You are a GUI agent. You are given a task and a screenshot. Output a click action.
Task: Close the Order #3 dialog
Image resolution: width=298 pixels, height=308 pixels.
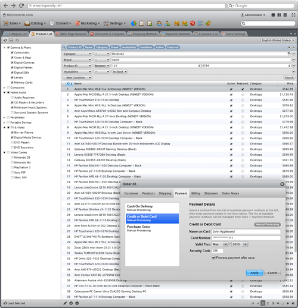pyautogui.click(x=282, y=184)
